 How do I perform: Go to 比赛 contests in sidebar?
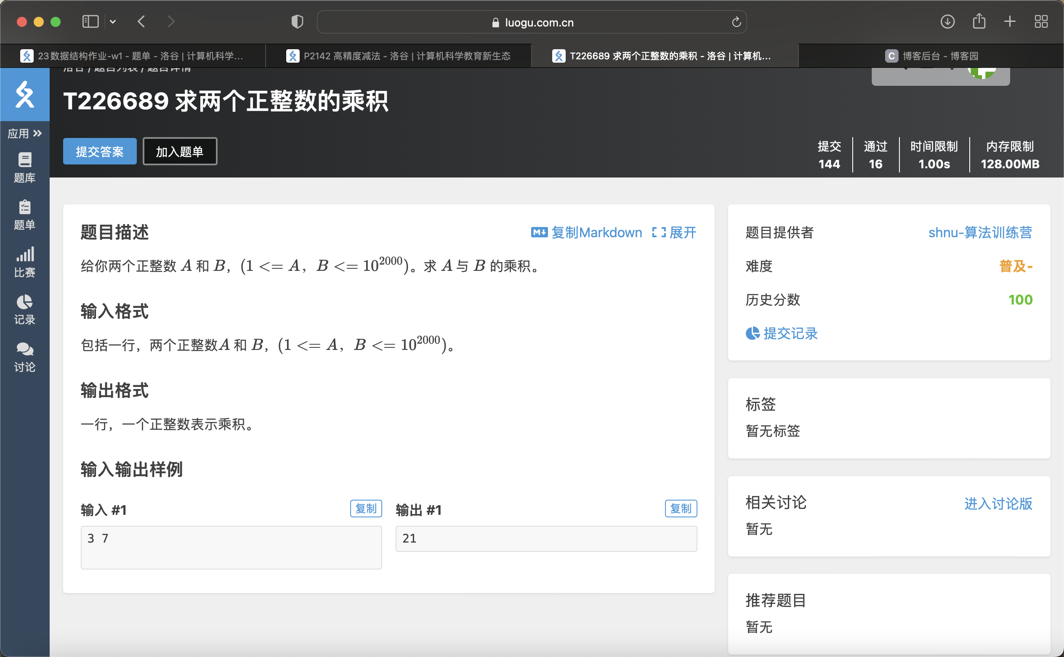[x=25, y=262]
